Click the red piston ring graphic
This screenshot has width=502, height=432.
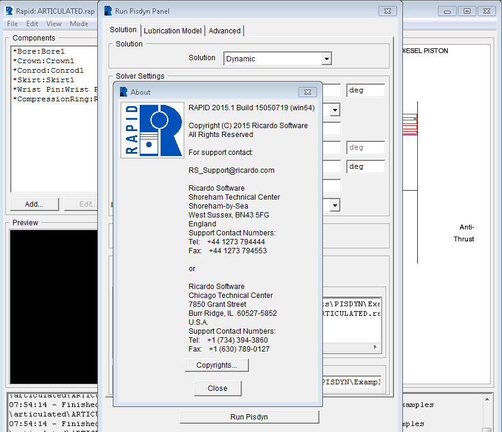coord(410,124)
